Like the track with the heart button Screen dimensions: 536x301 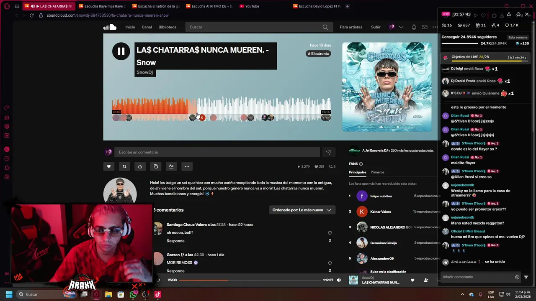point(109,166)
